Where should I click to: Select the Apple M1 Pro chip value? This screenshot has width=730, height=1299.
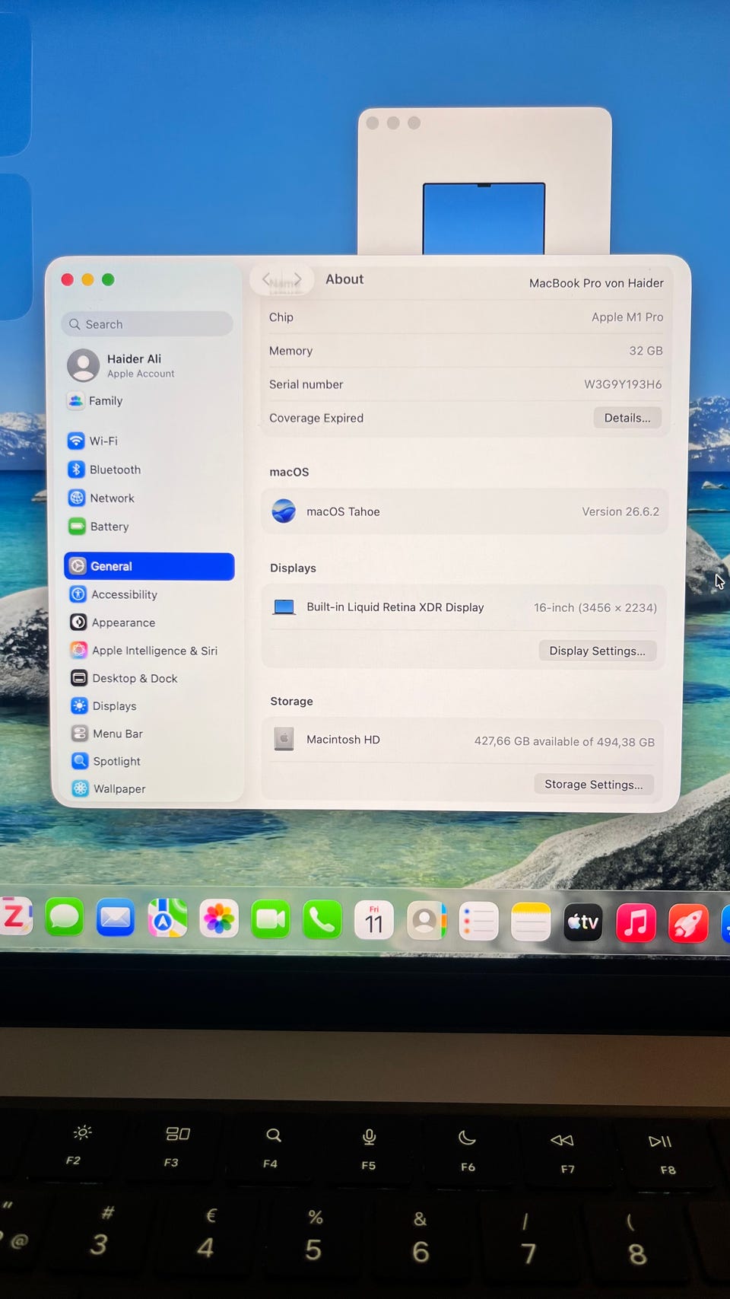627,317
